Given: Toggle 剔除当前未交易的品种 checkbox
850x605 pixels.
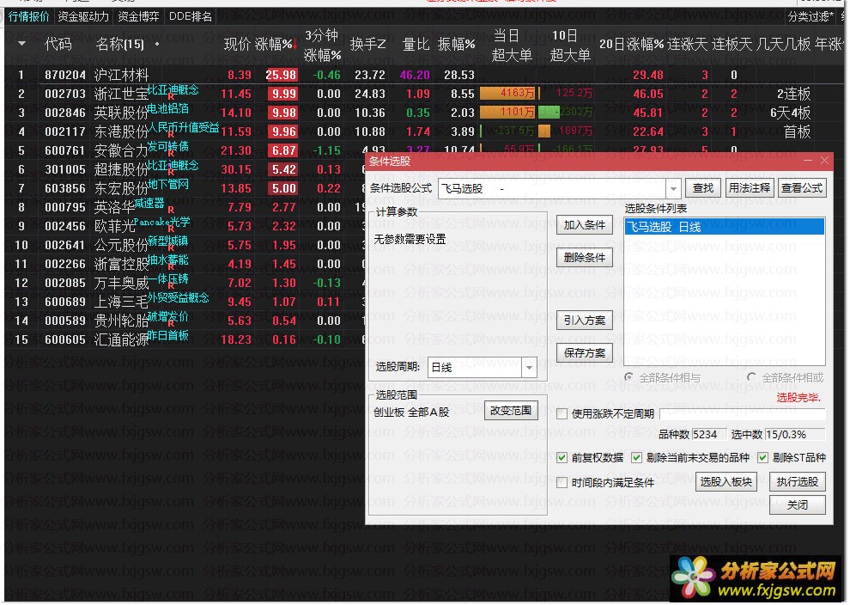Looking at the screenshot, I should point(637,458).
